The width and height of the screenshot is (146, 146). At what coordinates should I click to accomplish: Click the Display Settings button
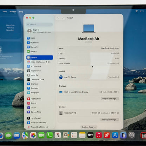click(x=110, y=99)
